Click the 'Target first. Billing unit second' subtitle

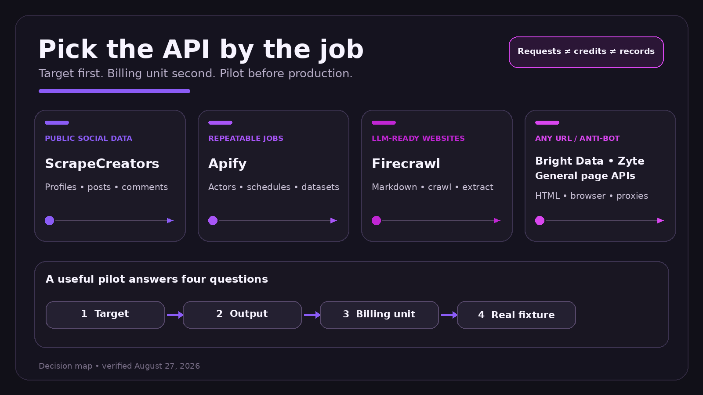pyautogui.click(x=196, y=73)
